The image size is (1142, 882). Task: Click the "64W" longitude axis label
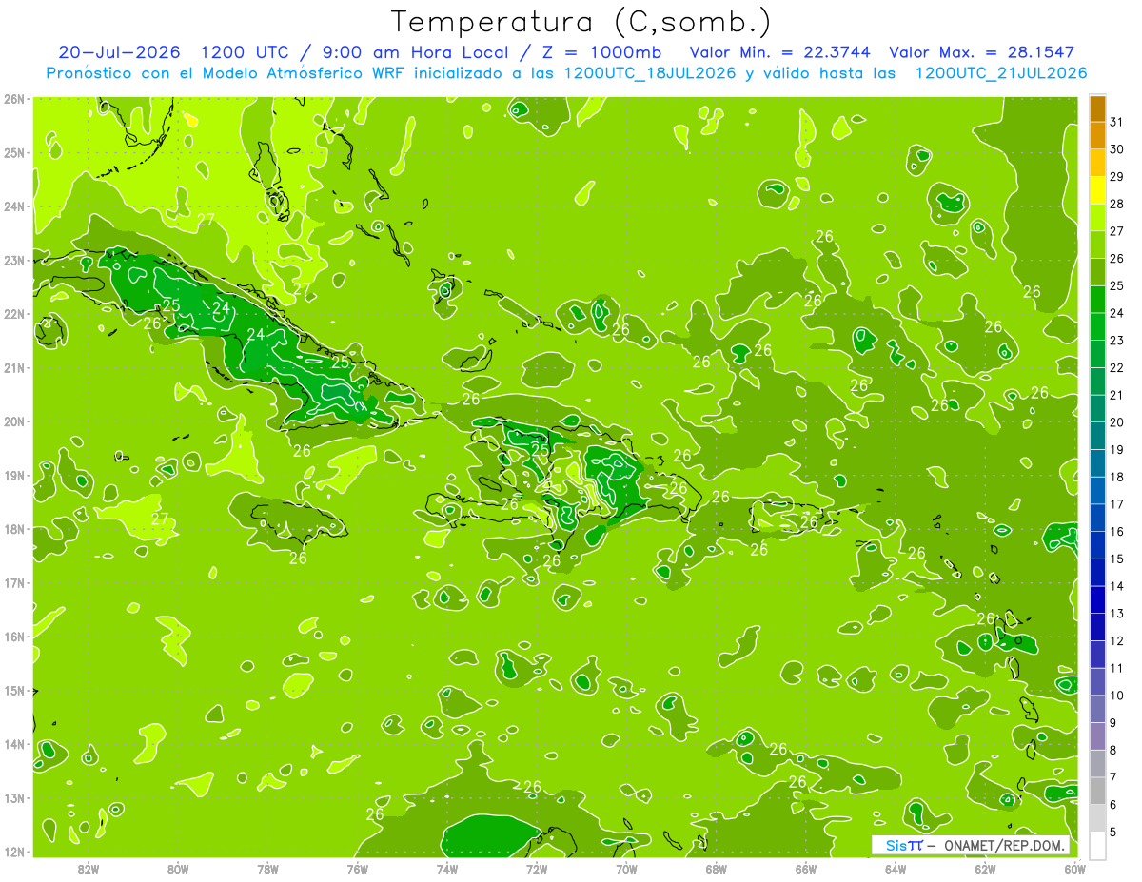(896, 869)
